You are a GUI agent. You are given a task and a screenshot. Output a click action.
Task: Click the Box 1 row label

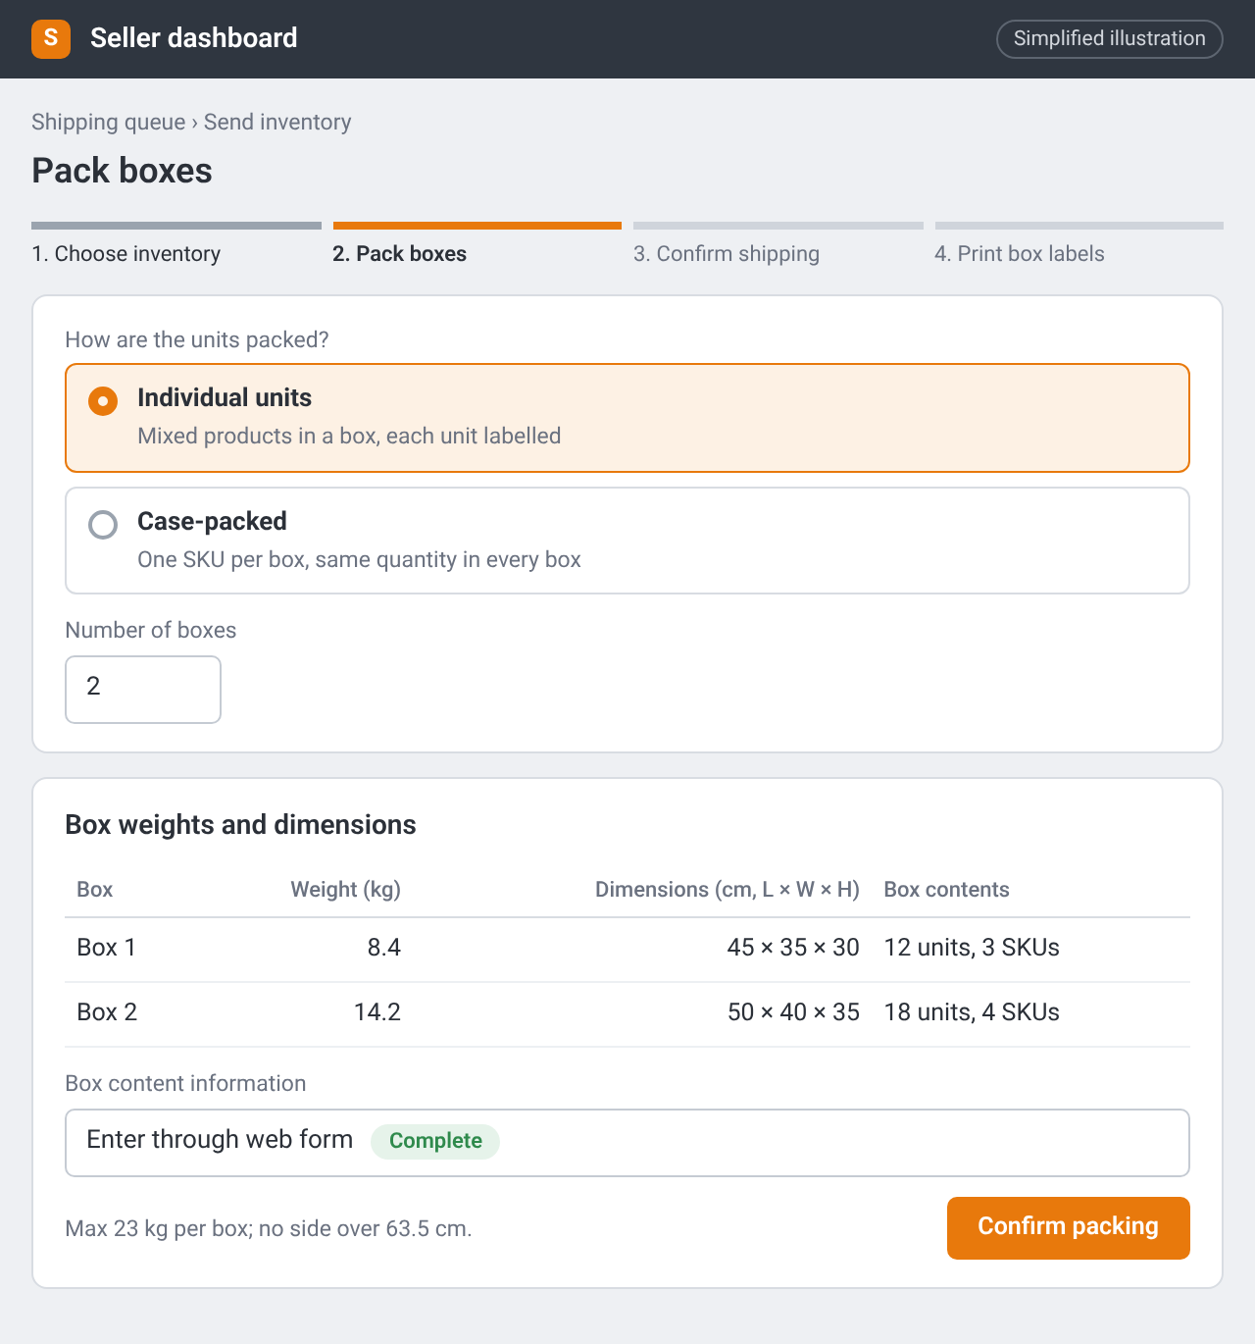[x=106, y=948]
